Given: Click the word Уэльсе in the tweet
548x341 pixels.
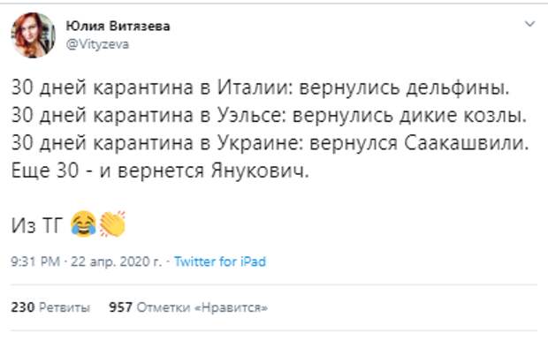Looking at the screenshot, I should tap(251, 115).
